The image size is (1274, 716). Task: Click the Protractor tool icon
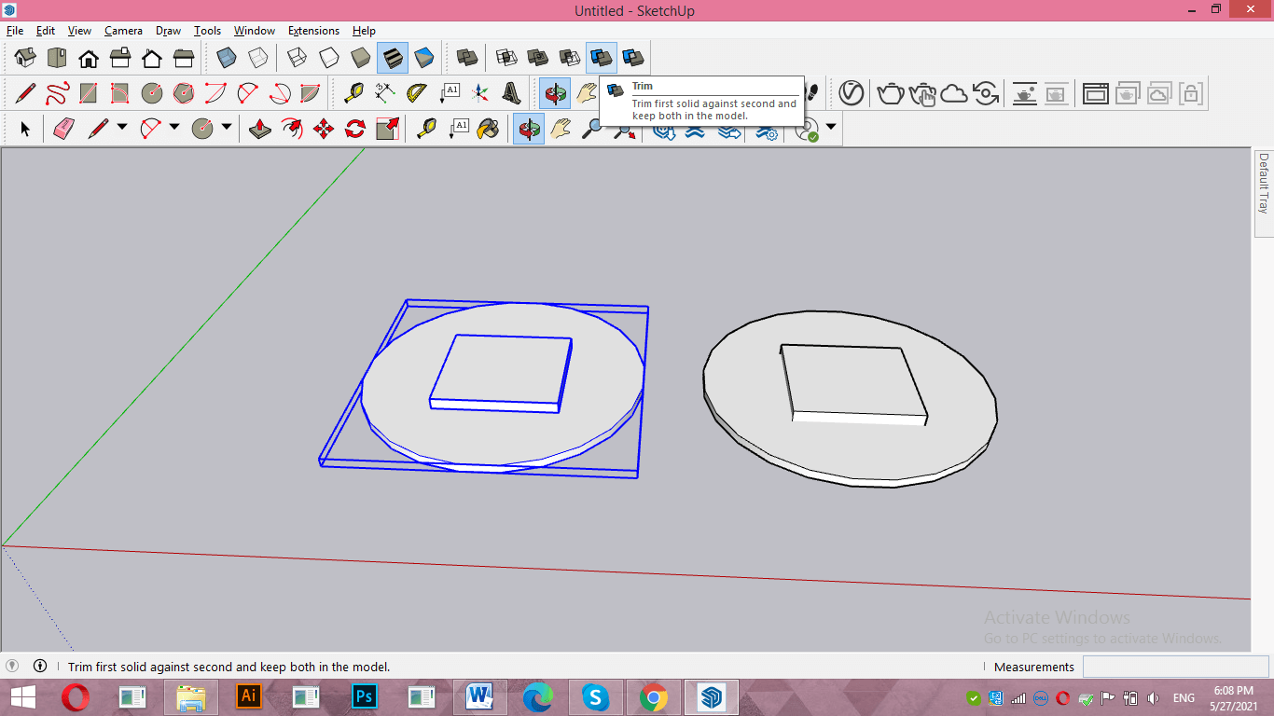416,93
